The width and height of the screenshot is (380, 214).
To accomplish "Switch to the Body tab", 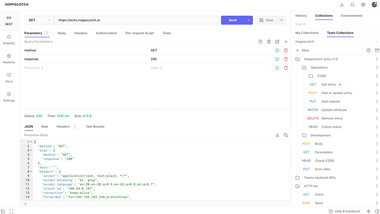I will tap(62, 33).
